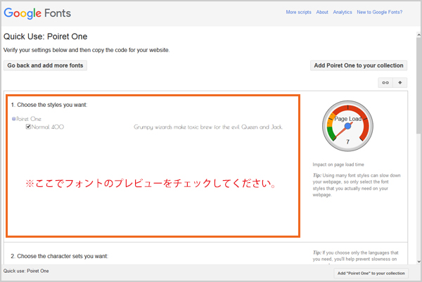Collapse the Poiret One family toggle

pyautogui.click(x=14, y=119)
